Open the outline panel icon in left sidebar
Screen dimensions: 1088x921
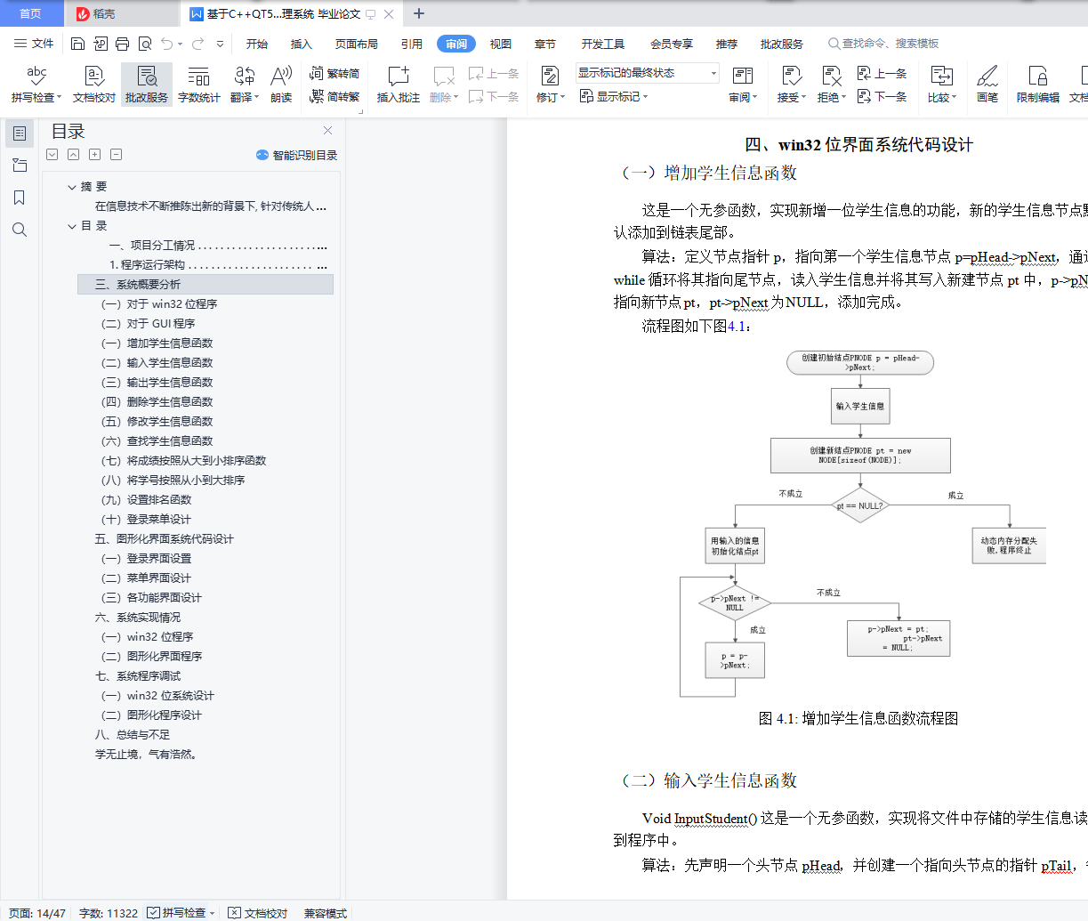20,133
